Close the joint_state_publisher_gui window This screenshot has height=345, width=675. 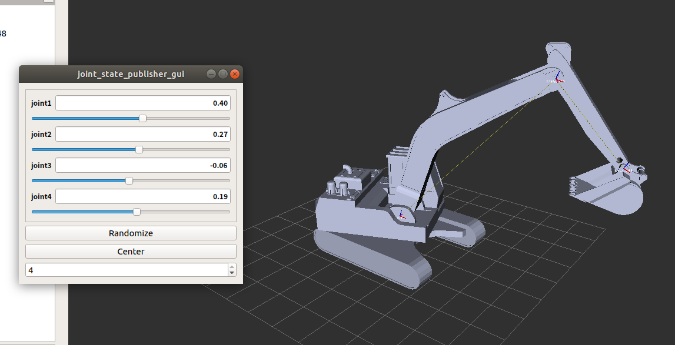[234, 73]
